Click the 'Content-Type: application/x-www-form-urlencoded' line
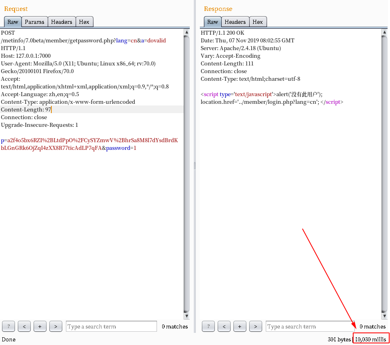 68,102
